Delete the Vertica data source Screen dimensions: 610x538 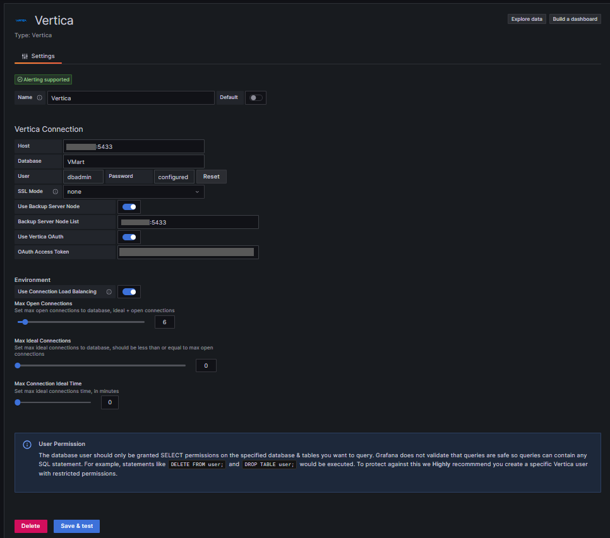click(x=31, y=526)
